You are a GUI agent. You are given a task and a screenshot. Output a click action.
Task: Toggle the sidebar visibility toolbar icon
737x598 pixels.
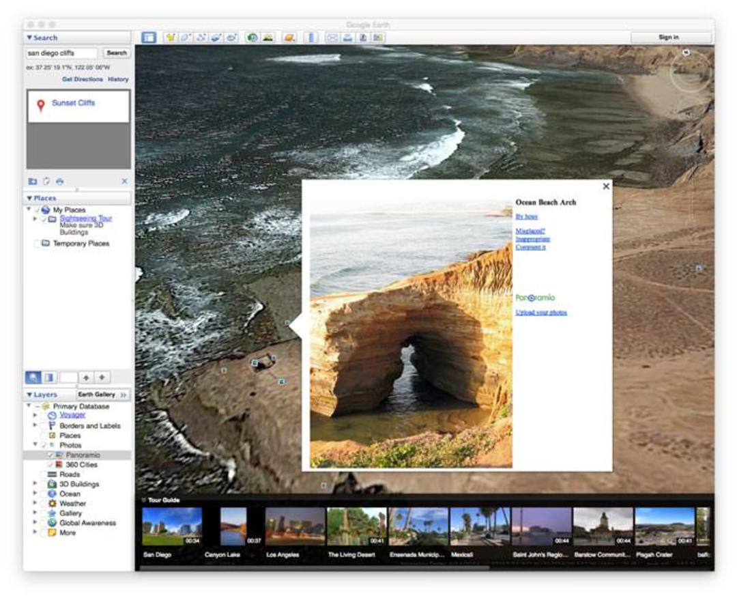pyautogui.click(x=149, y=38)
